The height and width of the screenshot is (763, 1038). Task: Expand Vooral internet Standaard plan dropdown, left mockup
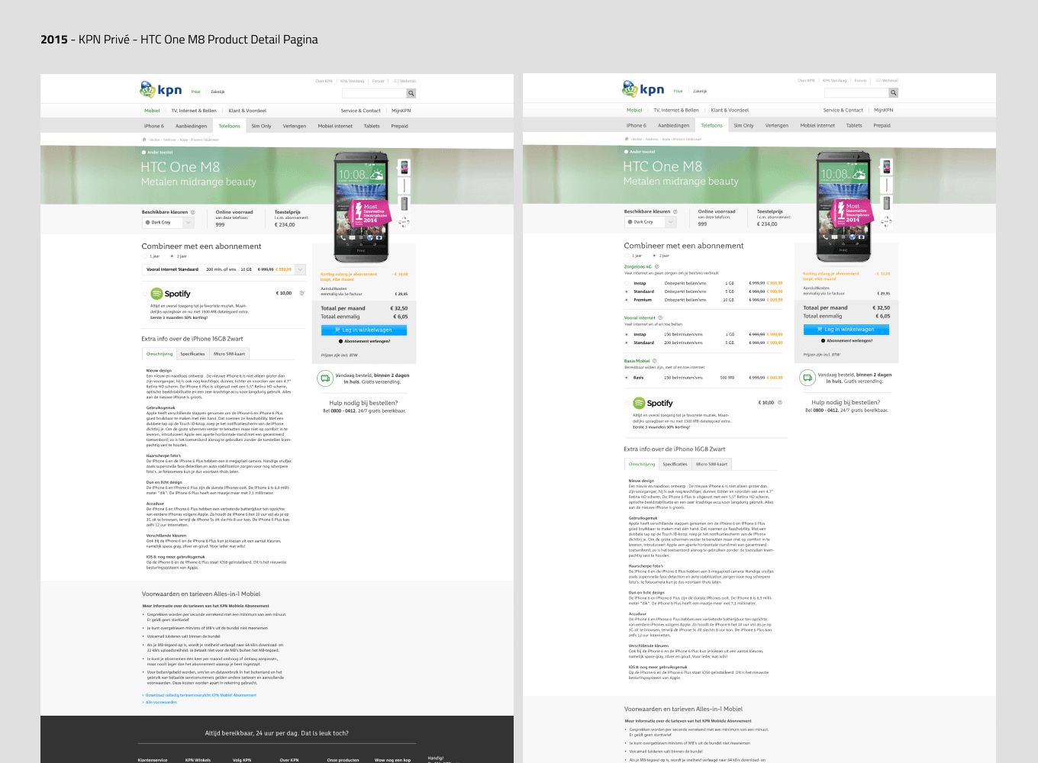300,269
